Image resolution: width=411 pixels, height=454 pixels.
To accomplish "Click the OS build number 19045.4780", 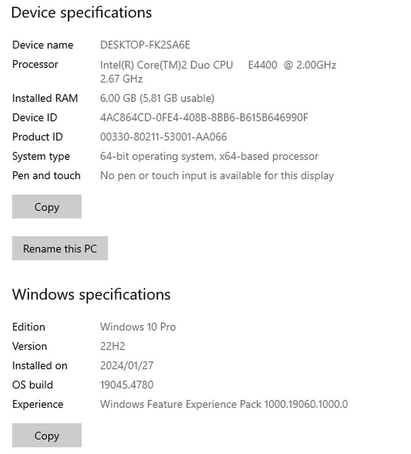I will pyautogui.click(x=126, y=385).
